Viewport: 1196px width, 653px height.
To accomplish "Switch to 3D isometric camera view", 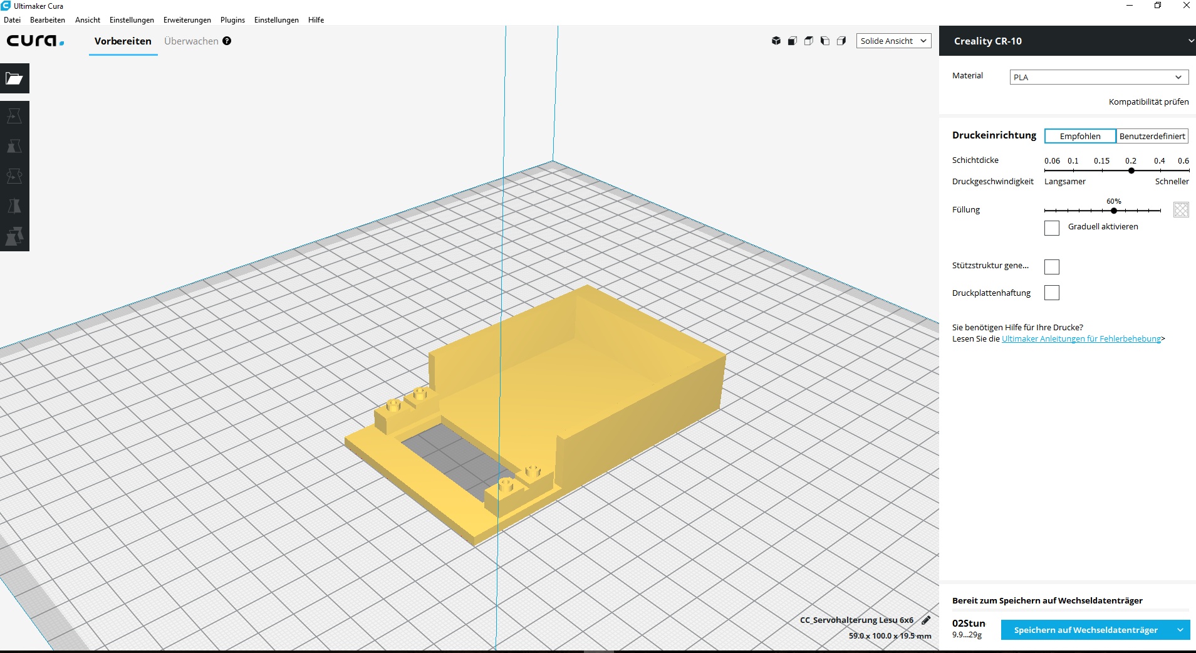I will (776, 41).
